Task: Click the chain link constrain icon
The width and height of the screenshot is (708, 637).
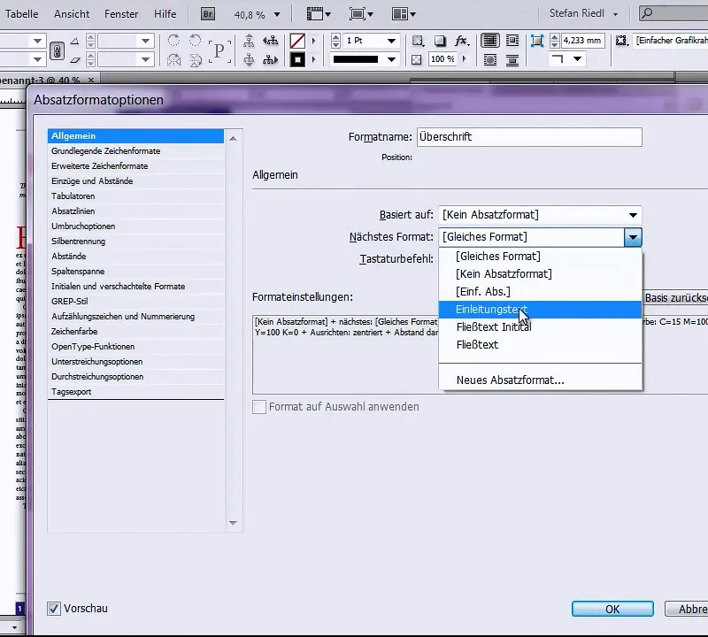Action: (x=57, y=50)
